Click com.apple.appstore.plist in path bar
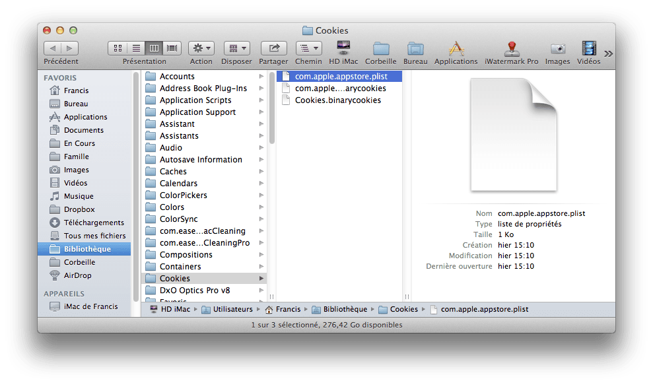 tap(479, 309)
